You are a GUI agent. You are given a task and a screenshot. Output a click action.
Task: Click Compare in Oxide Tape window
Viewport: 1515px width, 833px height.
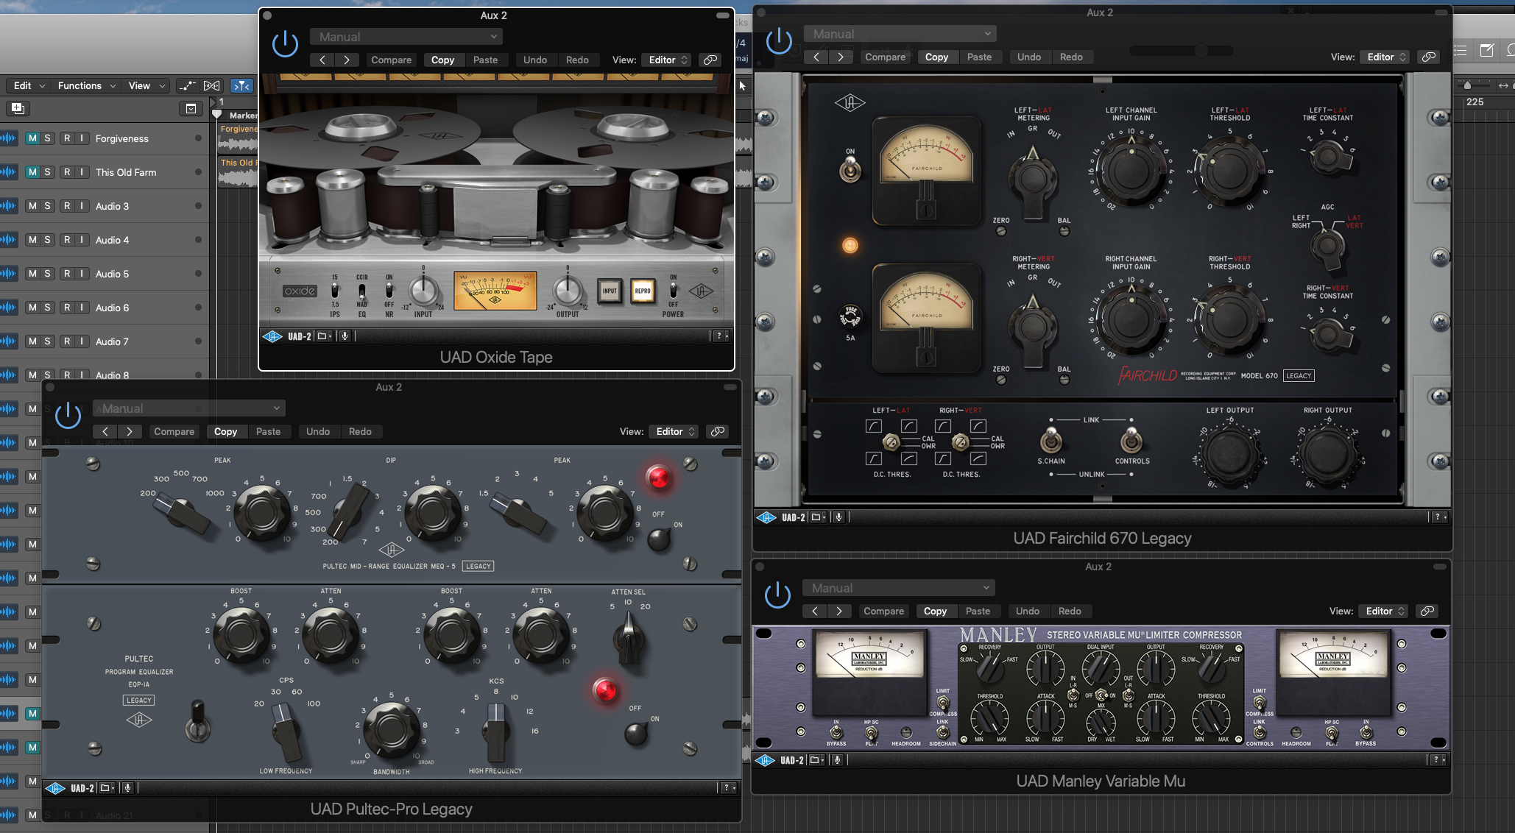click(x=391, y=60)
